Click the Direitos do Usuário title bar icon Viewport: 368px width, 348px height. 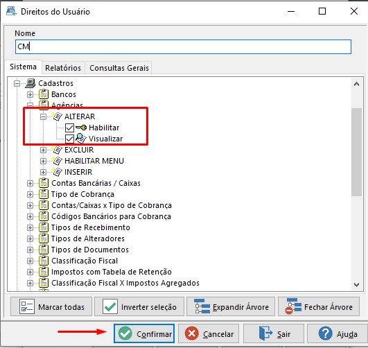12,12
